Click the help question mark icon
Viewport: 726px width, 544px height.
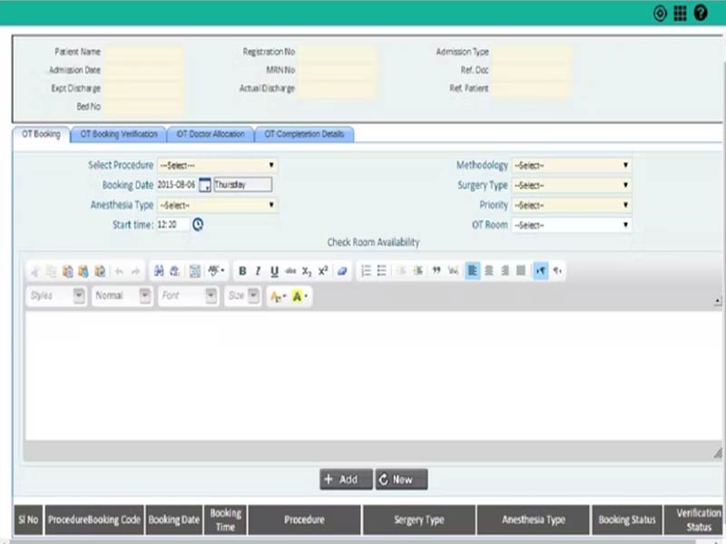[701, 13]
